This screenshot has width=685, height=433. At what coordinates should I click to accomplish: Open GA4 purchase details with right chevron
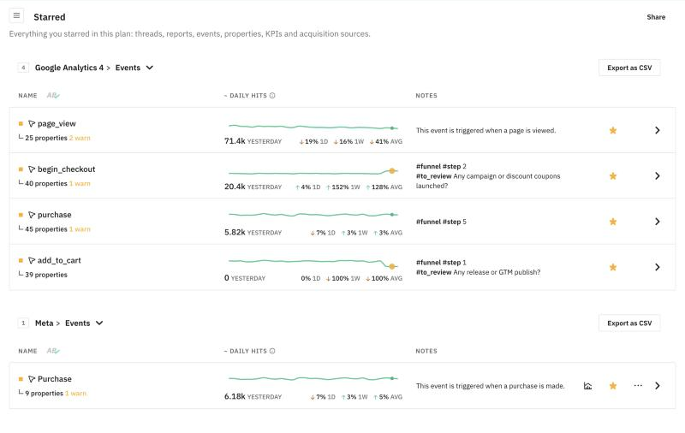[x=657, y=222]
